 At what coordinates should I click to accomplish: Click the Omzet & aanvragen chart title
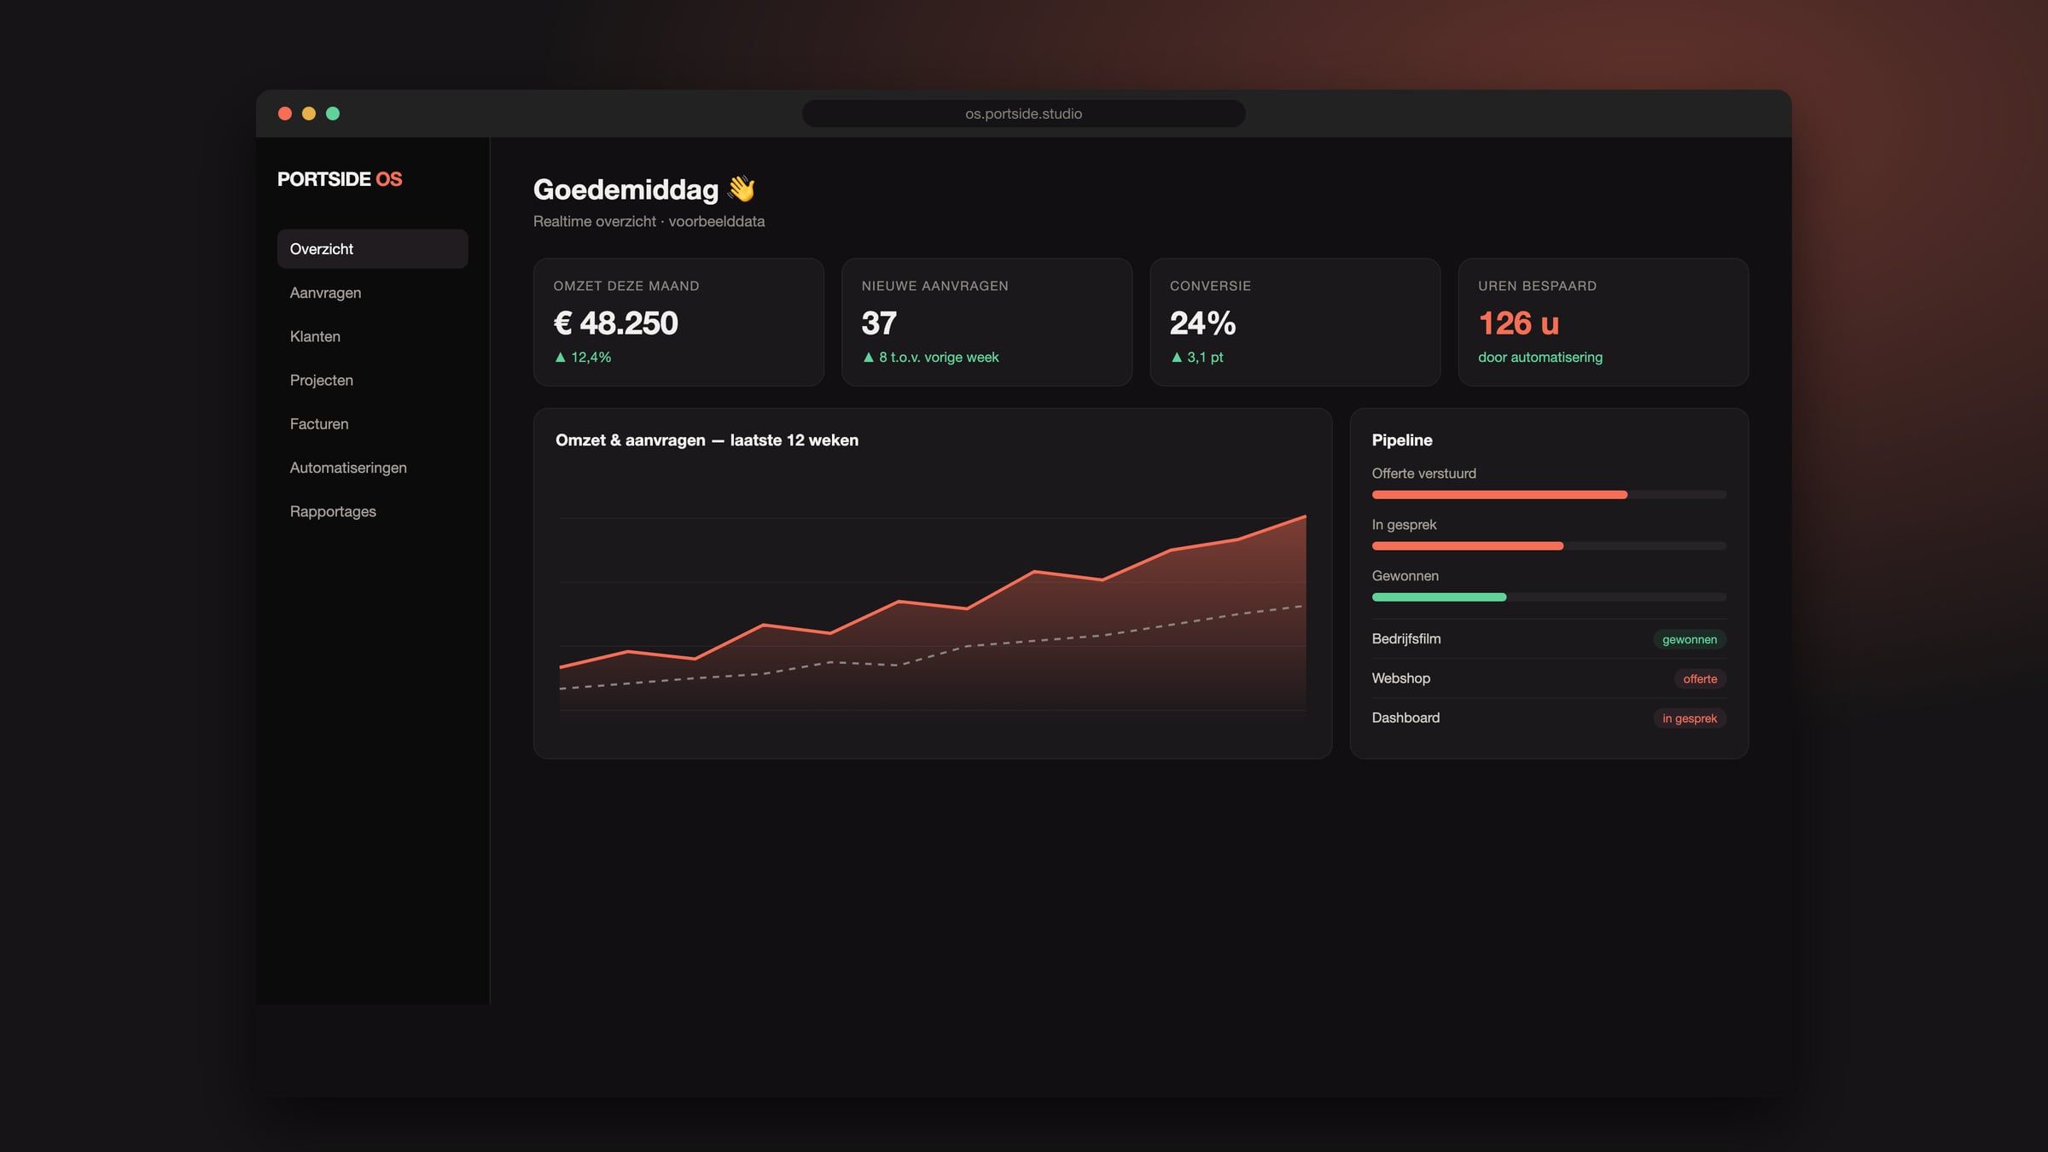(707, 440)
